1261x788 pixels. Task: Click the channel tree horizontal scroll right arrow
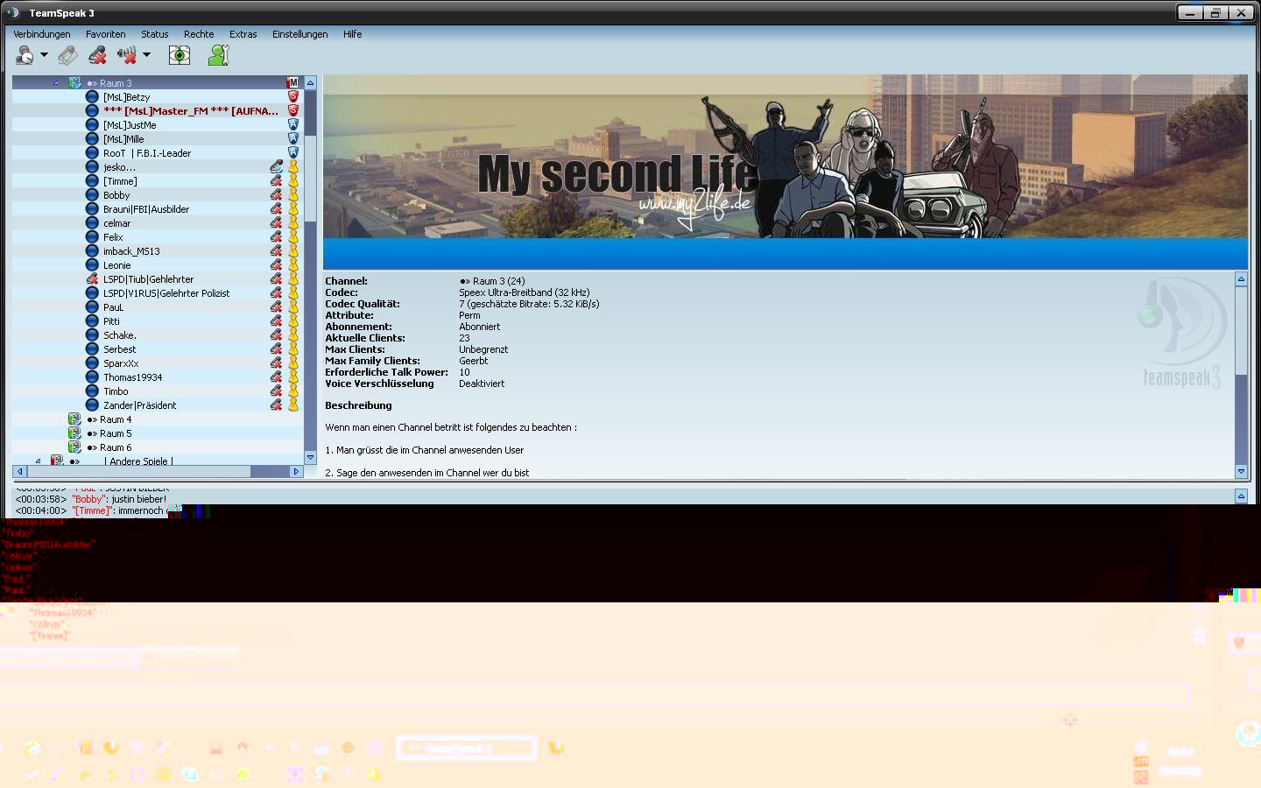pyautogui.click(x=296, y=471)
